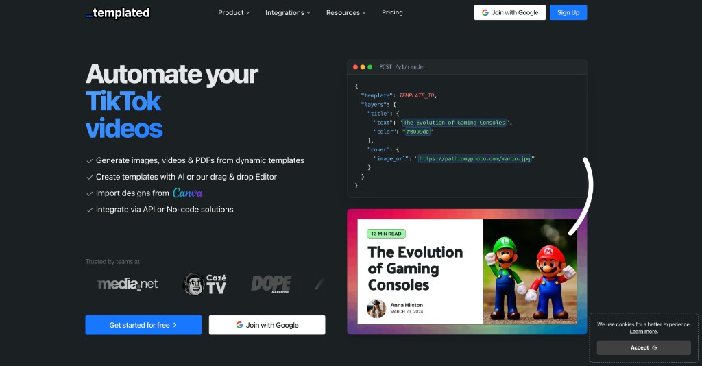Click the 'Trusted by teams at' text
The height and width of the screenshot is (366, 702).
pos(112,261)
